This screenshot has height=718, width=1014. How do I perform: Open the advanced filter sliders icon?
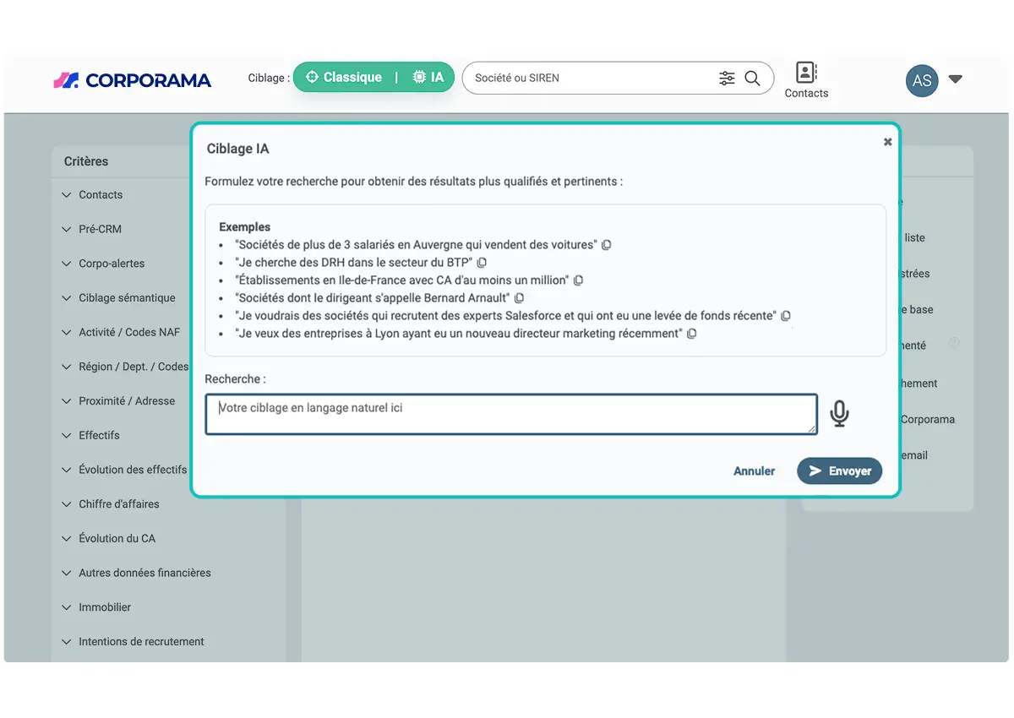pos(727,79)
